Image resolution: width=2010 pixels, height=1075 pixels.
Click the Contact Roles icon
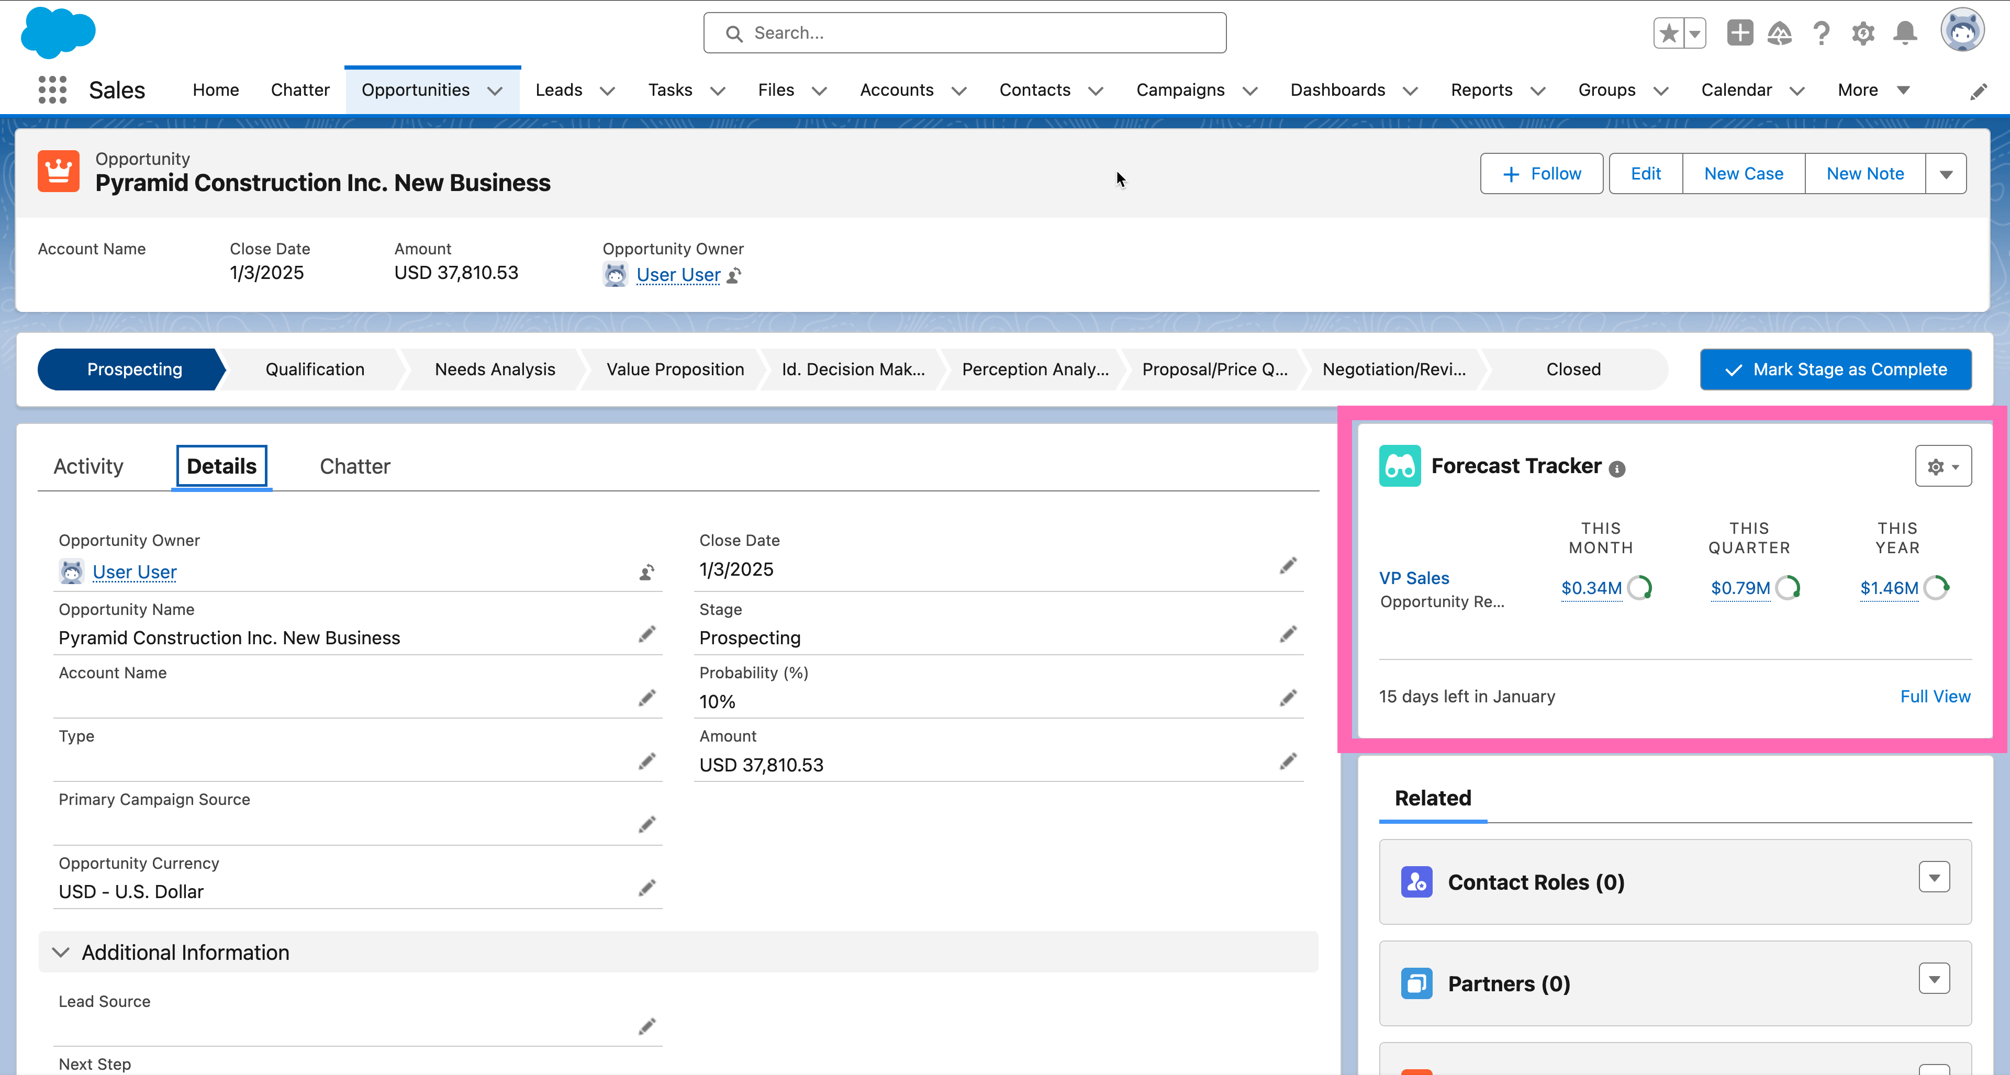click(x=1416, y=882)
